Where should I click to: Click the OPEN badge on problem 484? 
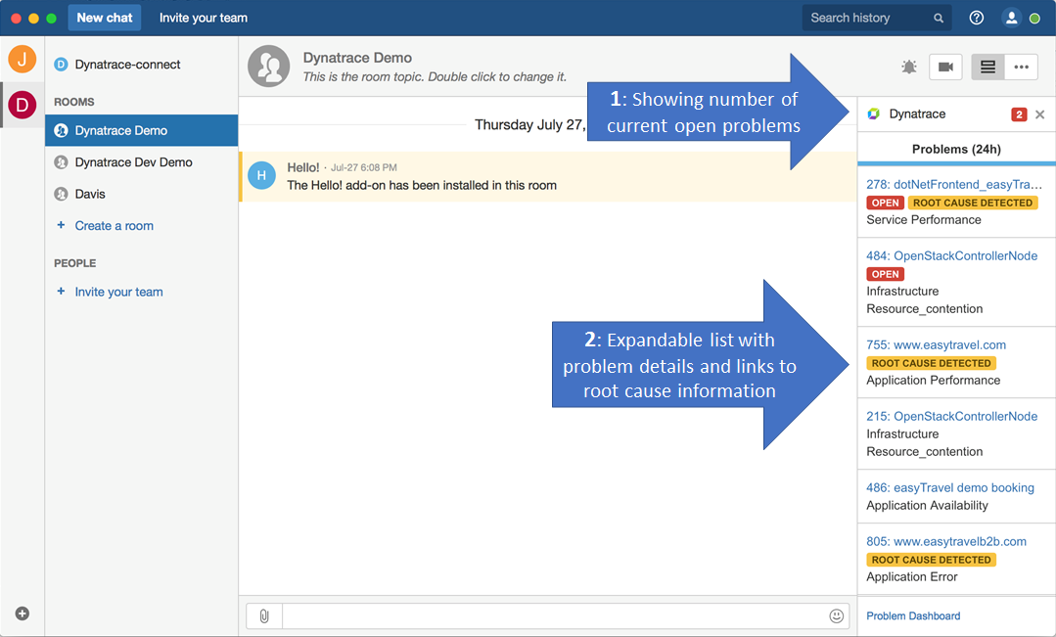tap(885, 274)
